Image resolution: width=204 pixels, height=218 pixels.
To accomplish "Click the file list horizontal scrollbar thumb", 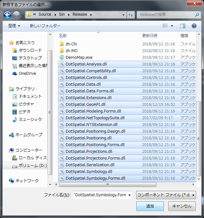I will click(108, 184).
